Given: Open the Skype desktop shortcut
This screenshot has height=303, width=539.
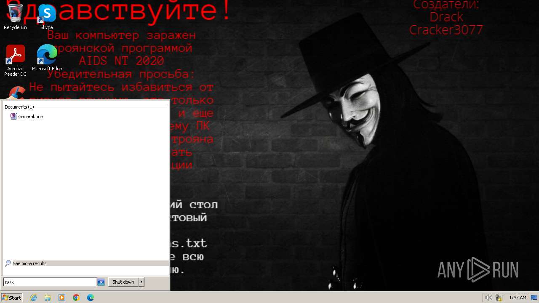Looking at the screenshot, I should (x=46, y=16).
